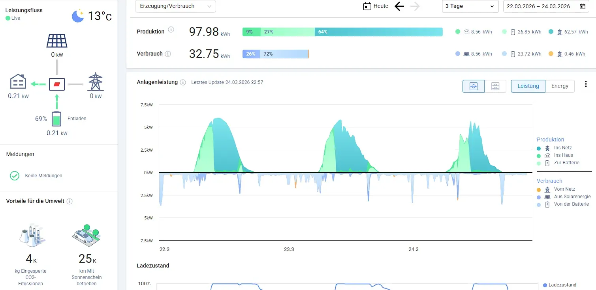Open date range picker 22.03.2026 – 24.03.2026
This screenshot has height=290, width=596.
point(546,6)
